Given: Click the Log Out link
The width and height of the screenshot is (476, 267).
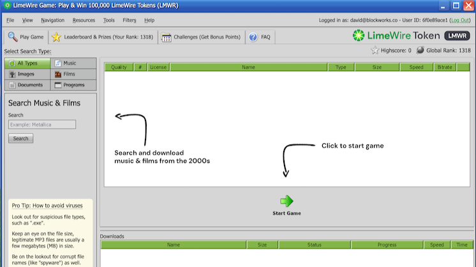Looking at the screenshot, I should [460, 20].
